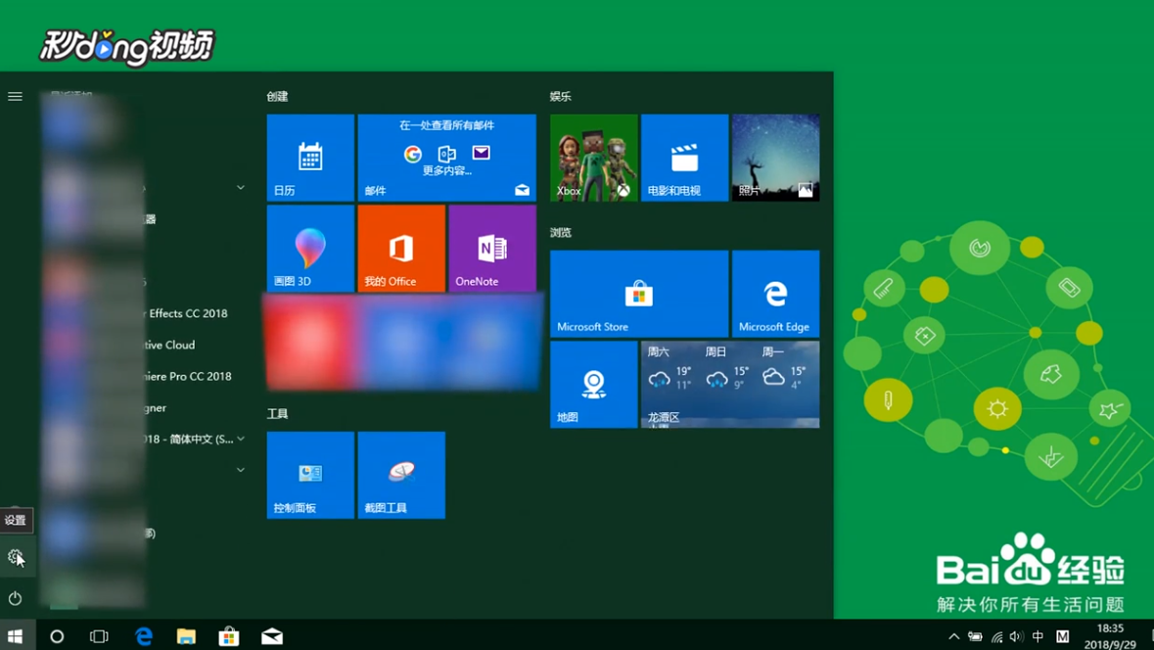Image resolution: width=1154 pixels, height=650 pixels.
Task: Click the 娱乐 group header
Action: tap(560, 97)
